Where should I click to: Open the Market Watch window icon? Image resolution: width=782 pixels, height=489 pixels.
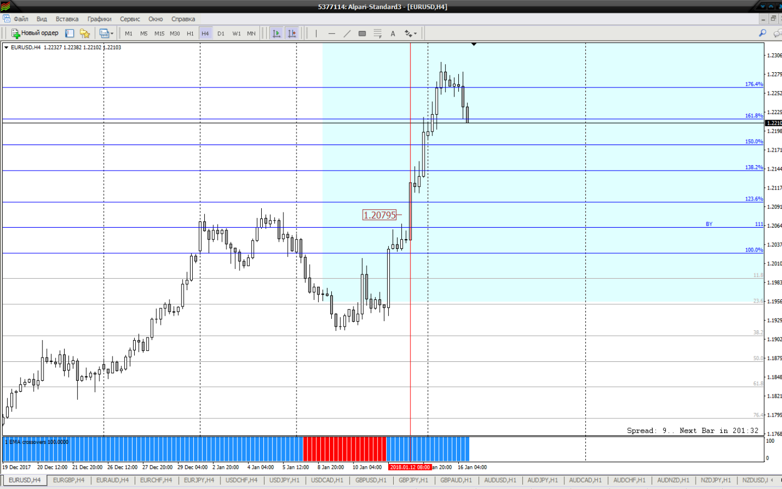[x=70, y=33]
